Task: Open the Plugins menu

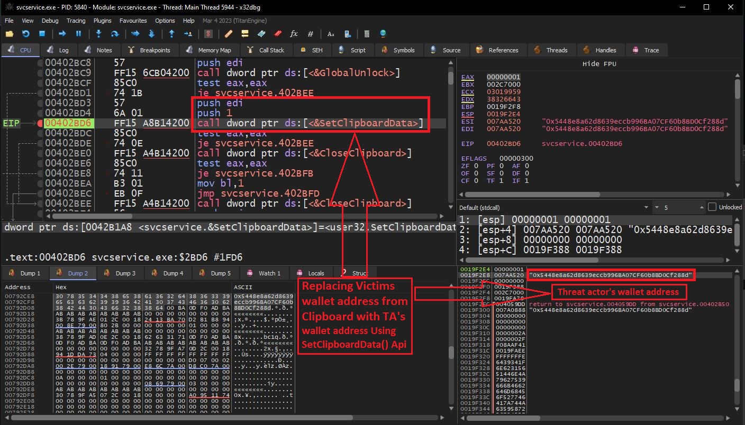Action: coord(103,21)
